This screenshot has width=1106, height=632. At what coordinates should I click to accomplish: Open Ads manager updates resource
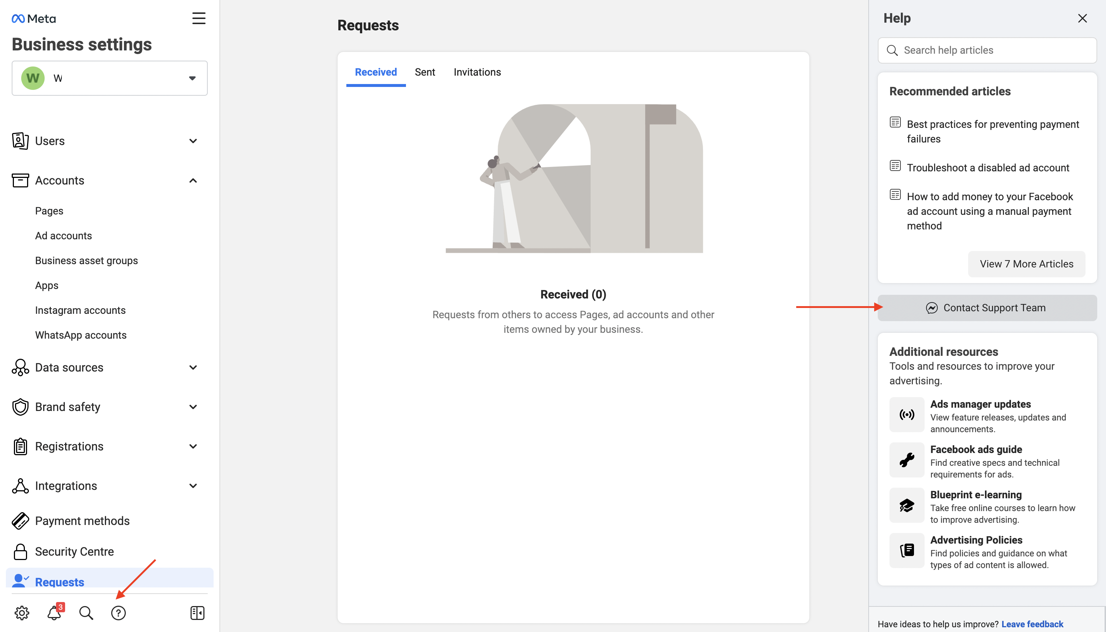[981, 404]
